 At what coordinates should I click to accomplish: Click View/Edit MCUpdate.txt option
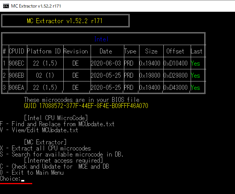(39, 130)
